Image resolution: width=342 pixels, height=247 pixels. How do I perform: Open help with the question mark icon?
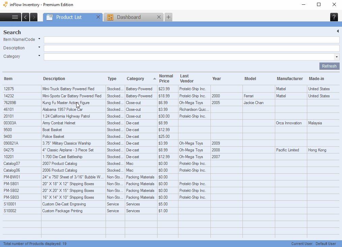click(x=334, y=17)
